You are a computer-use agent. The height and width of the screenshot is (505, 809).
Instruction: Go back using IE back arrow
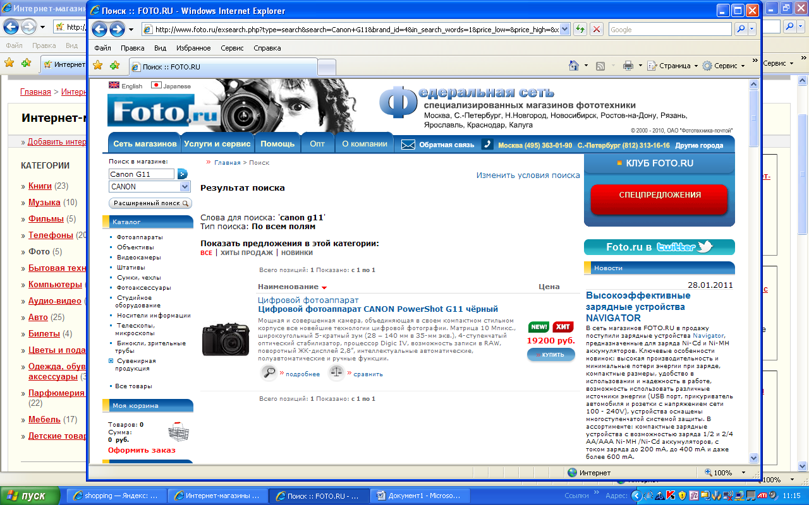[x=99, y=29]
